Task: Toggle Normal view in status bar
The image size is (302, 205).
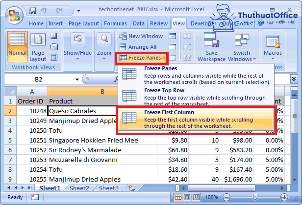Action: (x=178, y=197)
